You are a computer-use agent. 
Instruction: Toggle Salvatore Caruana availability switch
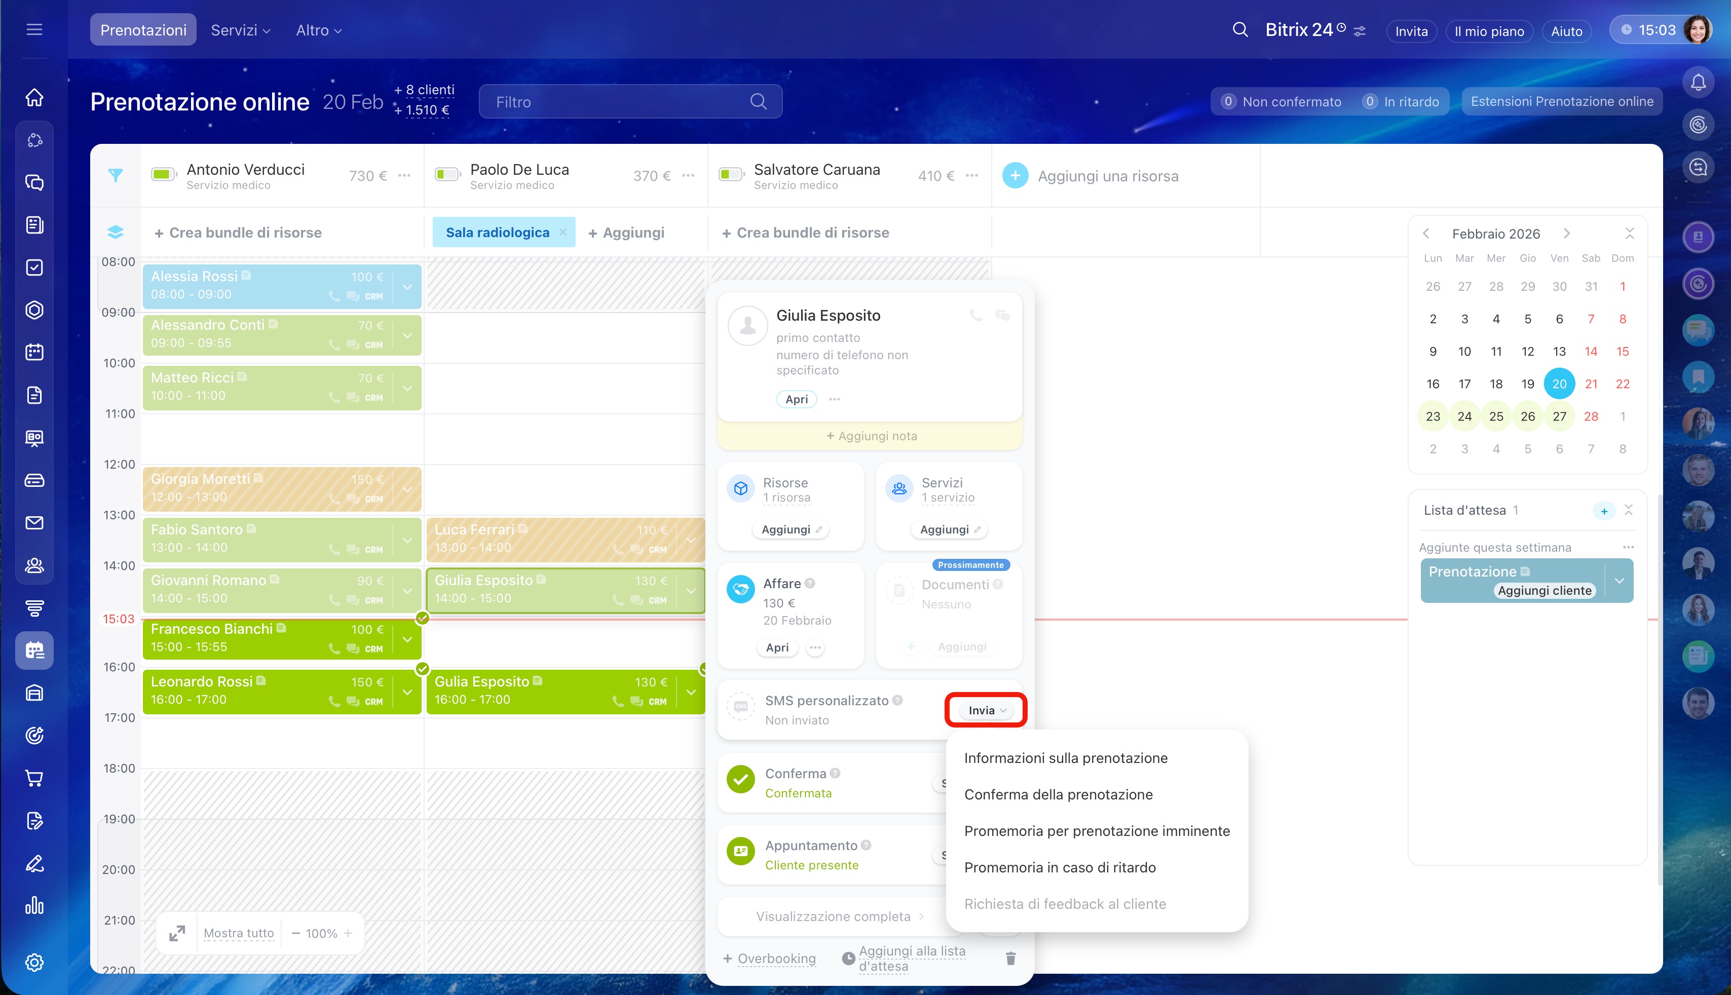click(731, 175)
